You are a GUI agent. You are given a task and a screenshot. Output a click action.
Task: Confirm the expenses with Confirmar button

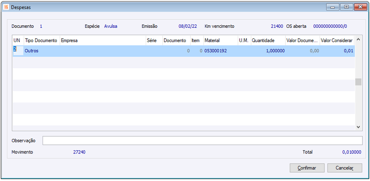click(x=307, y=168)
